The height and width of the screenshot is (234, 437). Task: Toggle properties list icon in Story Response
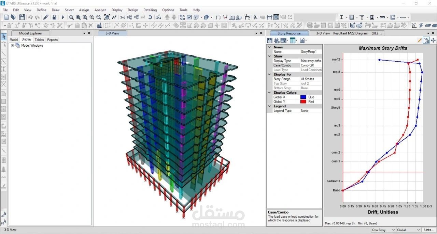tap(426, 40)
